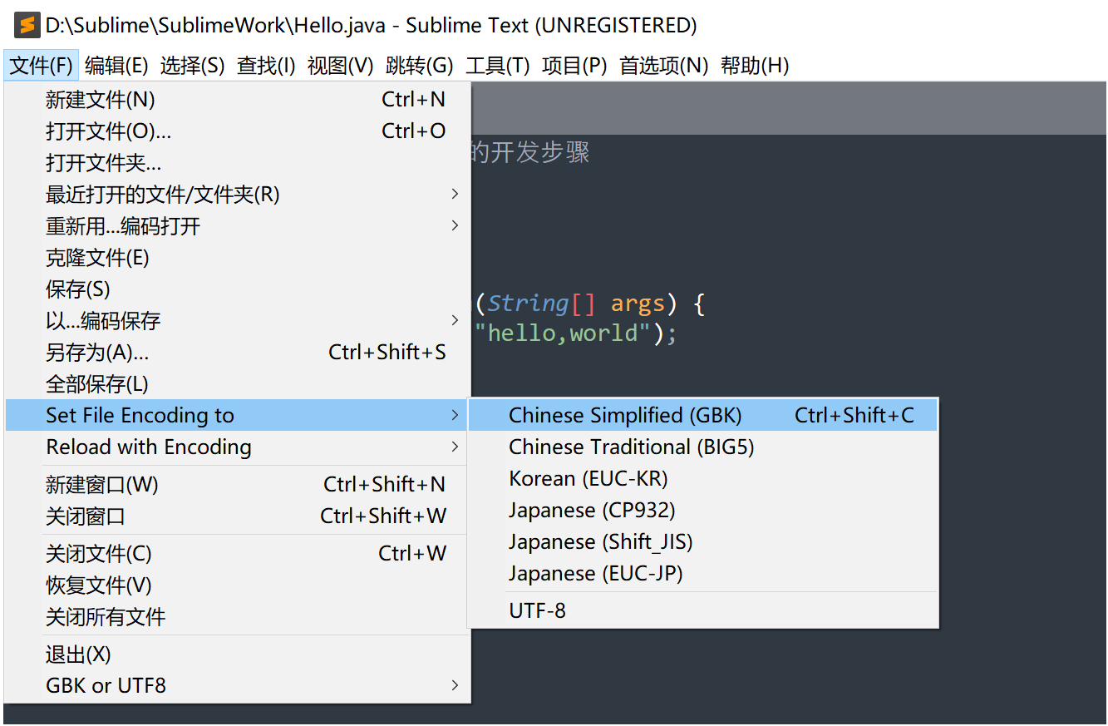The image size is (1108, 726).
Task: Choose 关闭所有文件 menu entry
Action: click(x=238, y=616)
